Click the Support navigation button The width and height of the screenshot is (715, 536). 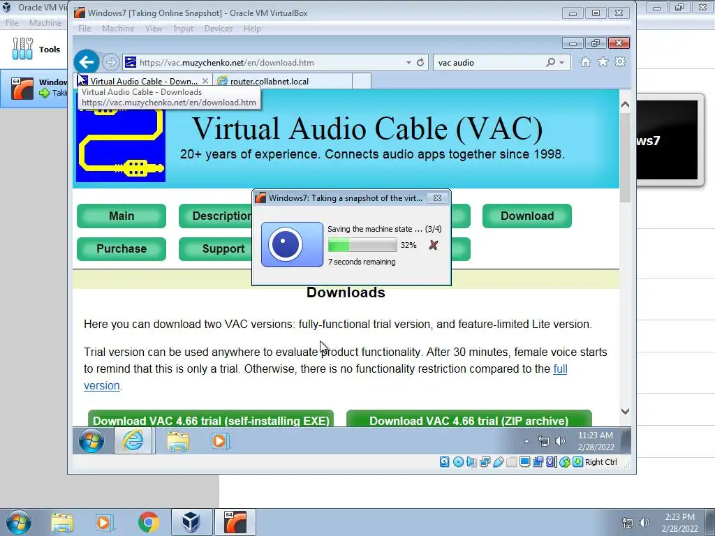(215, 249)
